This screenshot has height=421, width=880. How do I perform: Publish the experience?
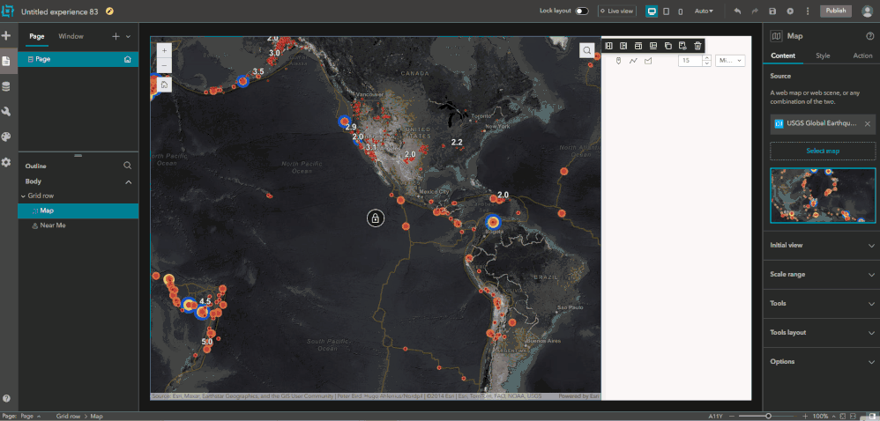point(836,11)
